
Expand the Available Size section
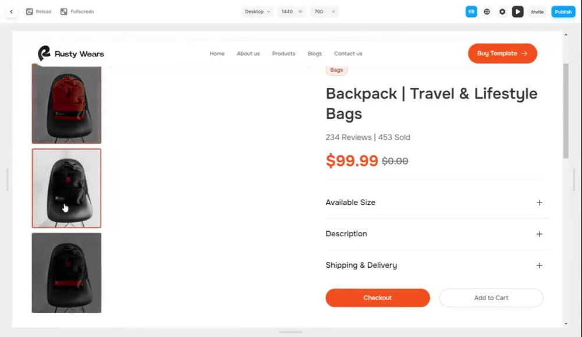tap(434, 203)
